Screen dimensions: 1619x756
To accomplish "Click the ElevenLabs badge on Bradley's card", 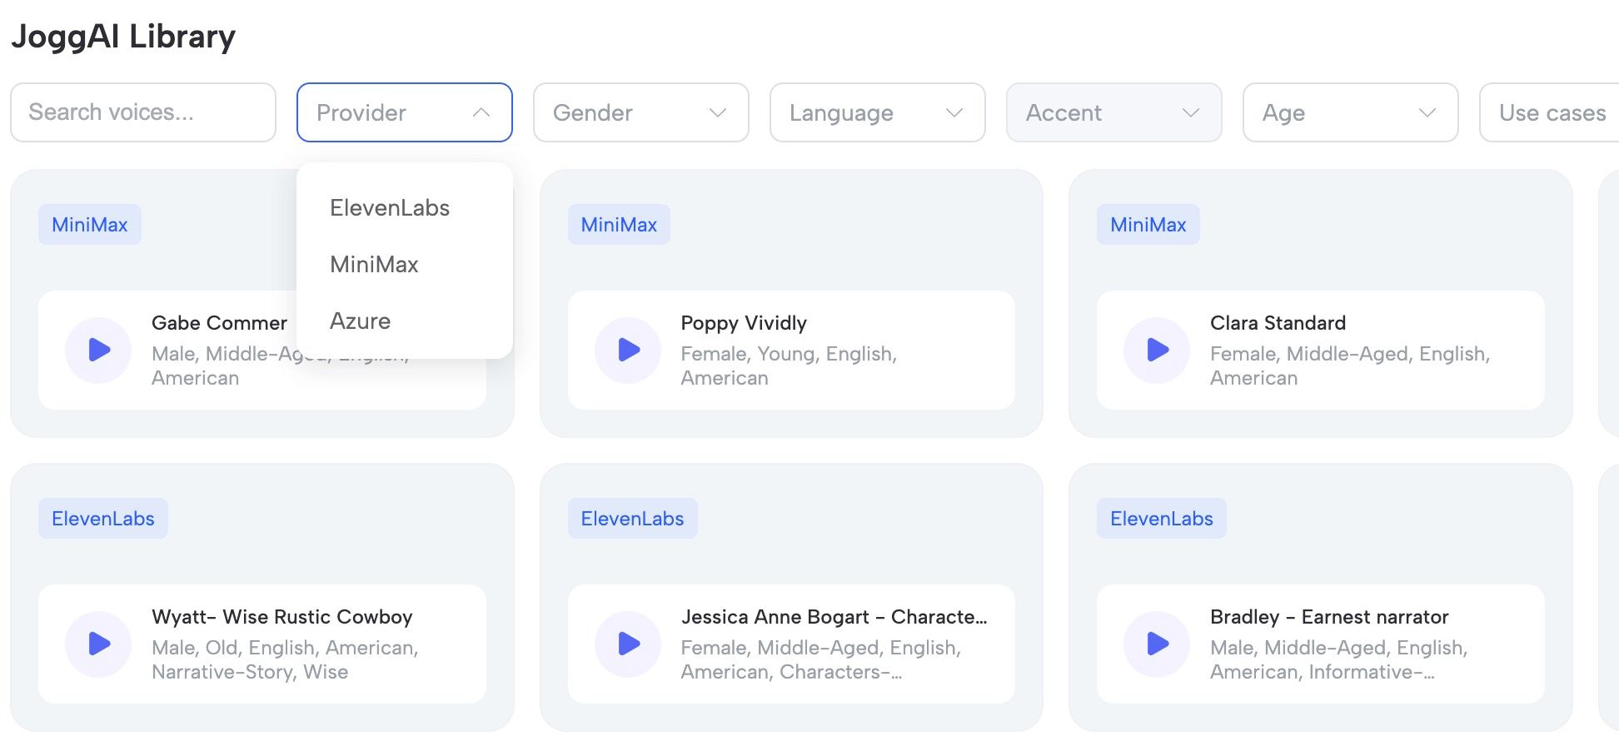I will (x=1161, y=517).
